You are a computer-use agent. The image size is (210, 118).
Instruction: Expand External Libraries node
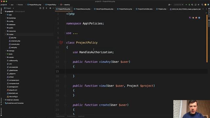[4, 100]
